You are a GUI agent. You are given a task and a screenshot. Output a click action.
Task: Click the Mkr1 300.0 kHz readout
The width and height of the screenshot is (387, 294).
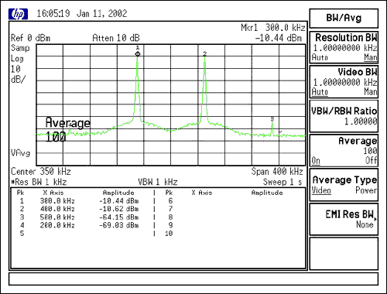click(x=273, y=28)
